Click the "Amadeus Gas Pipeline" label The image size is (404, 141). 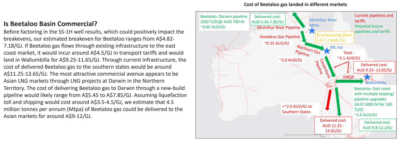click(x=280, y=37)
